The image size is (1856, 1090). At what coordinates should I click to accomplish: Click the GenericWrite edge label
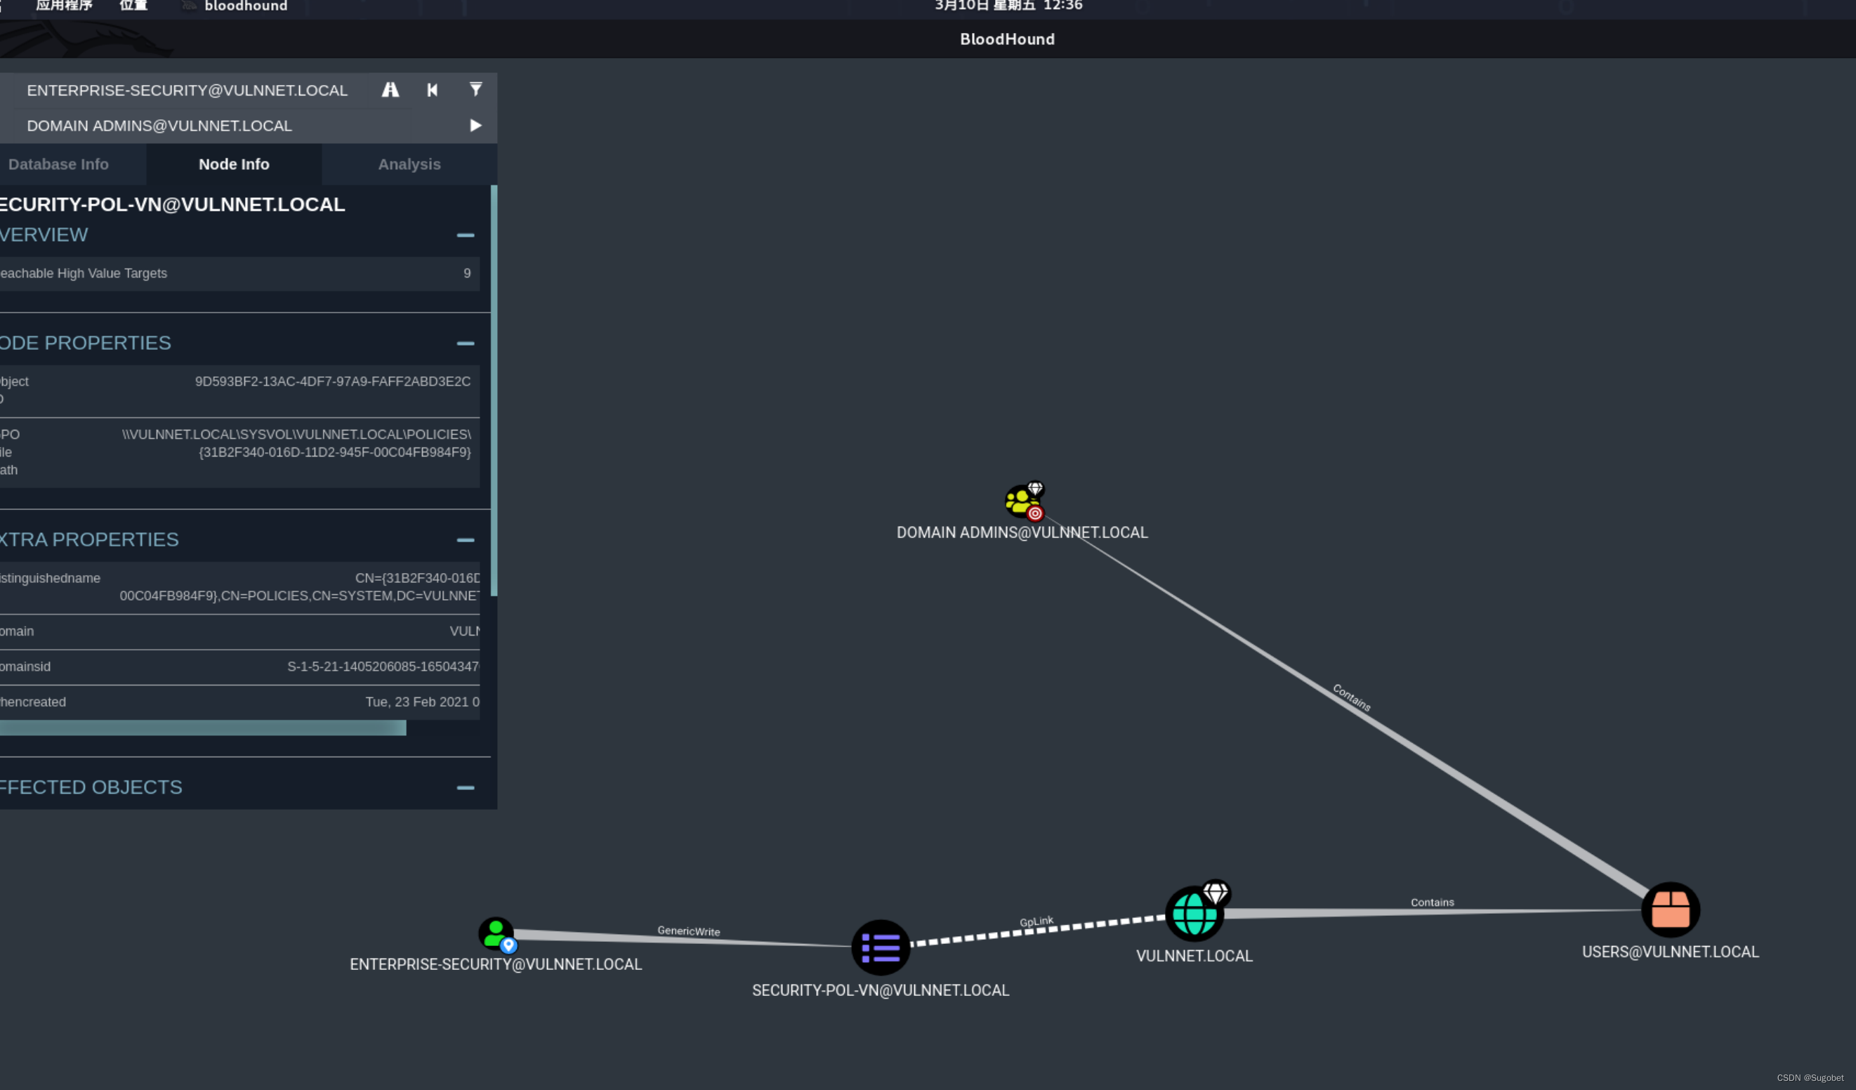[x=689, y=931]
